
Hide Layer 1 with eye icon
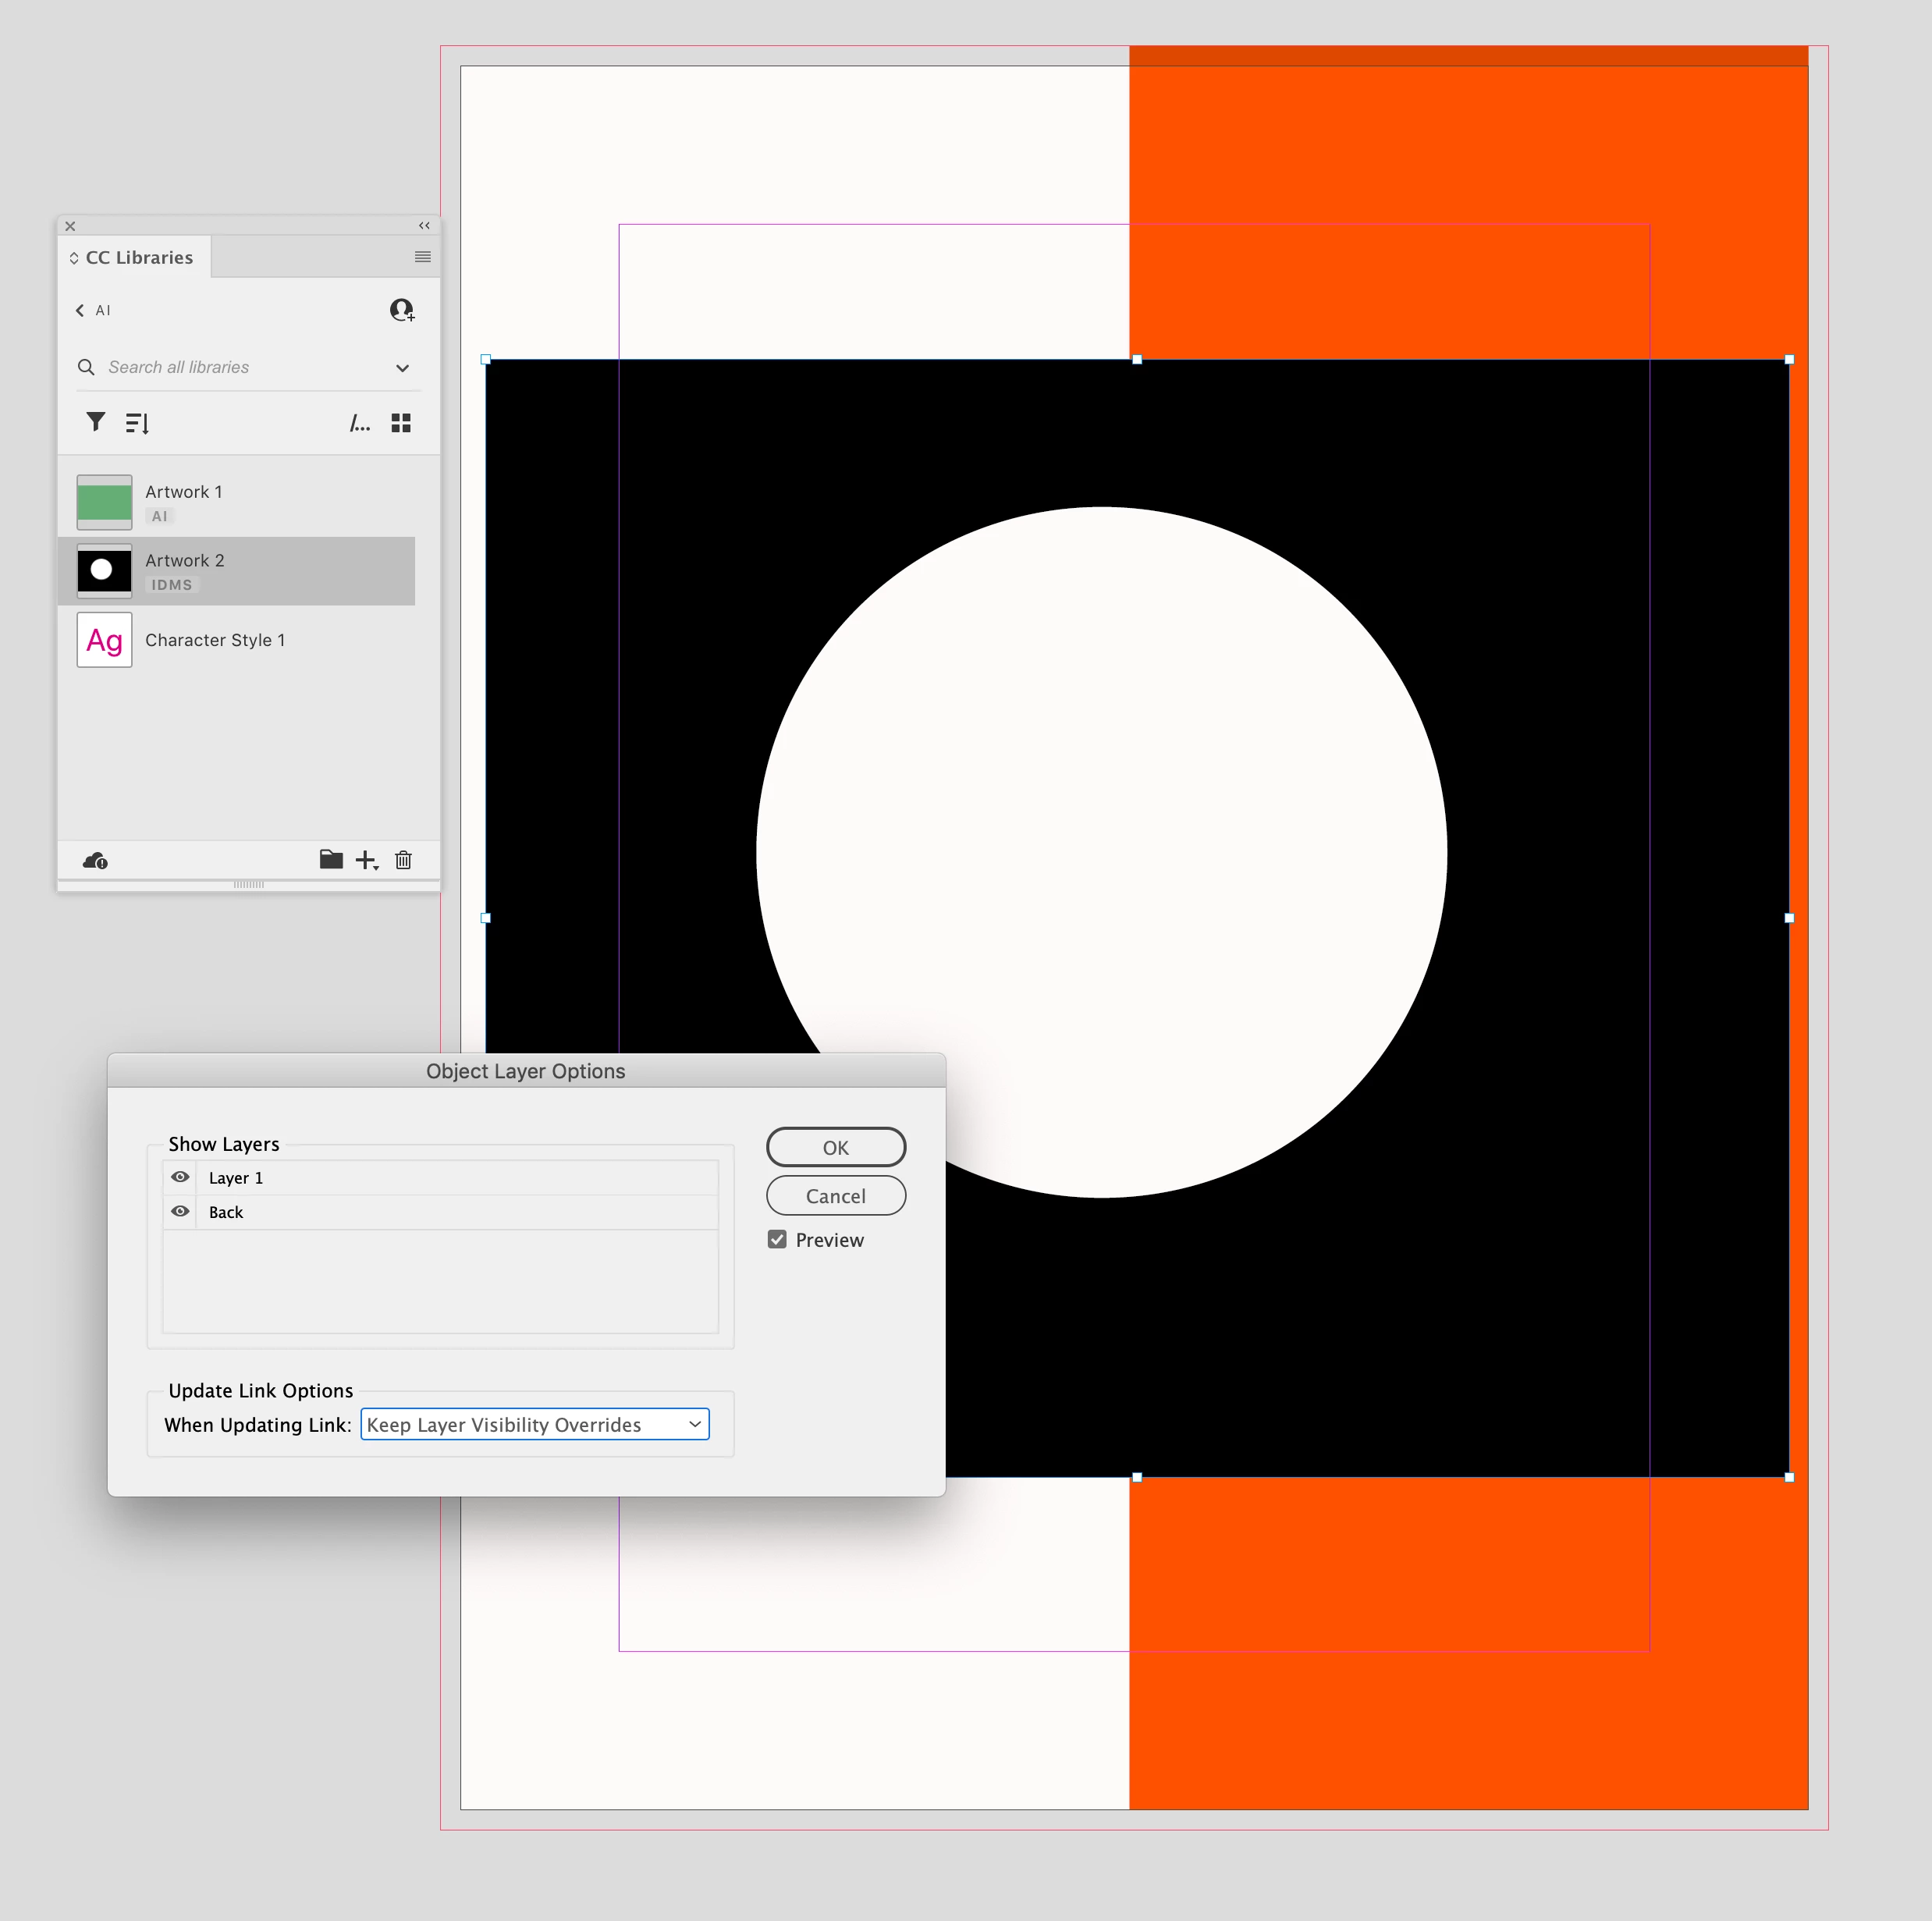click(x=180, y=1177)
